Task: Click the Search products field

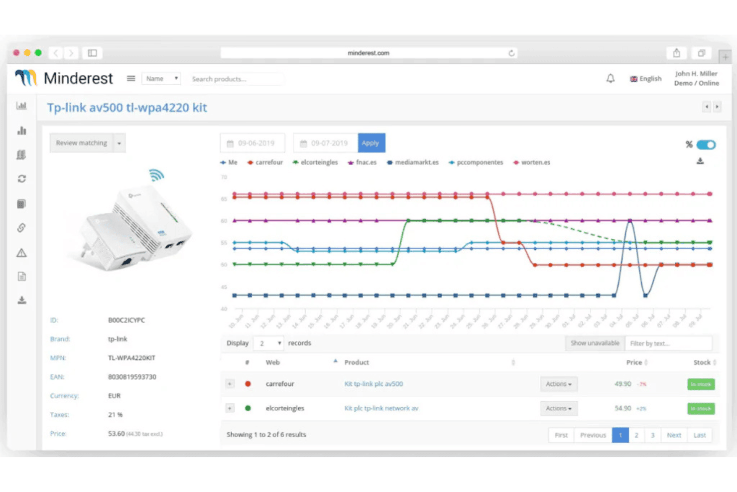Action: coord(237,79)
